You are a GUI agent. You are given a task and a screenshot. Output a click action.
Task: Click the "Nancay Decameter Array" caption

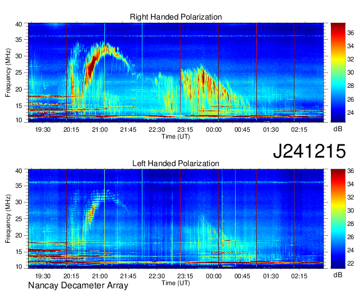78,286
